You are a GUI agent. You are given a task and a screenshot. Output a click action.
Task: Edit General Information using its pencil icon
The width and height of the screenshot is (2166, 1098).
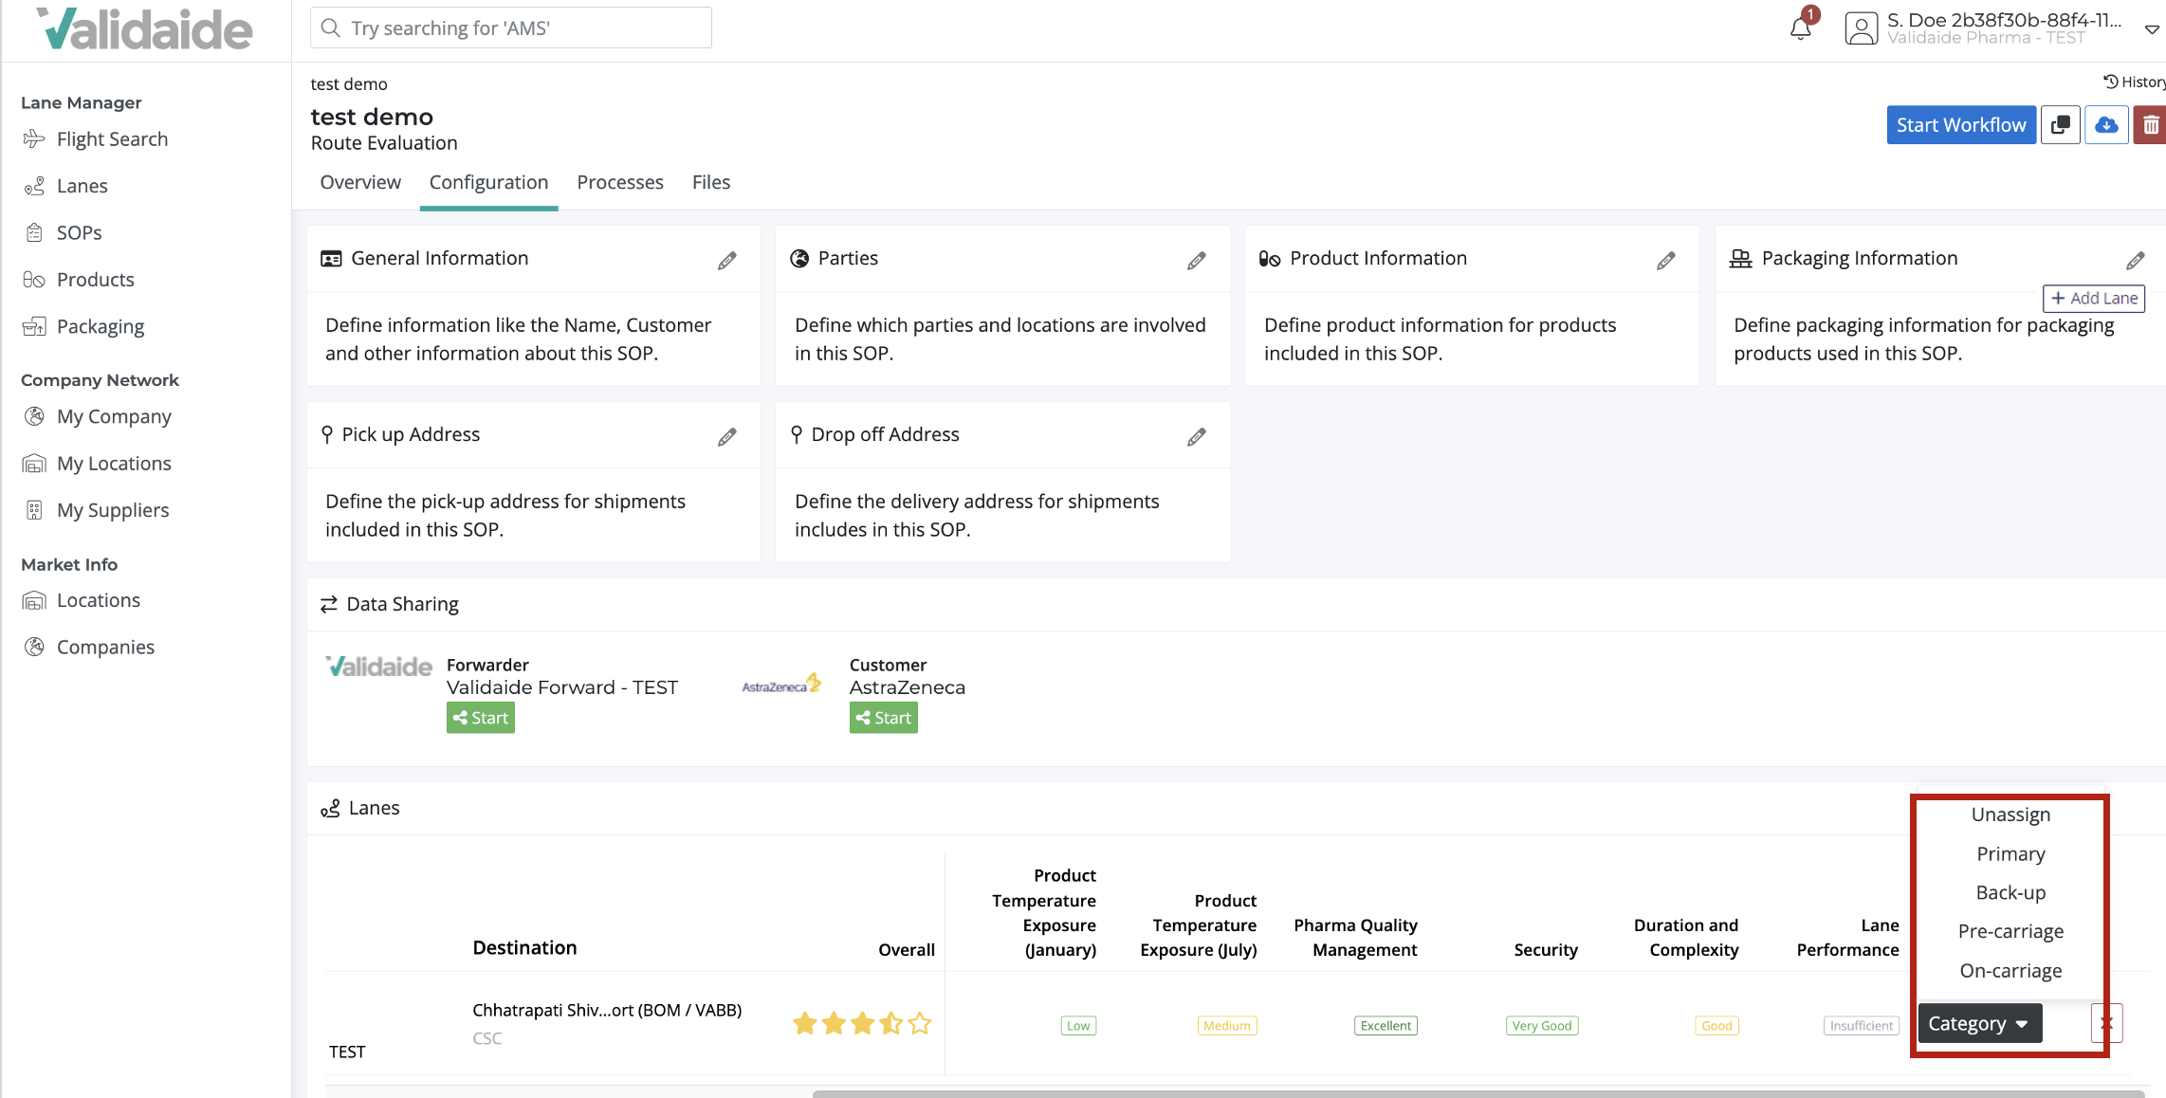tap(727, 259)
